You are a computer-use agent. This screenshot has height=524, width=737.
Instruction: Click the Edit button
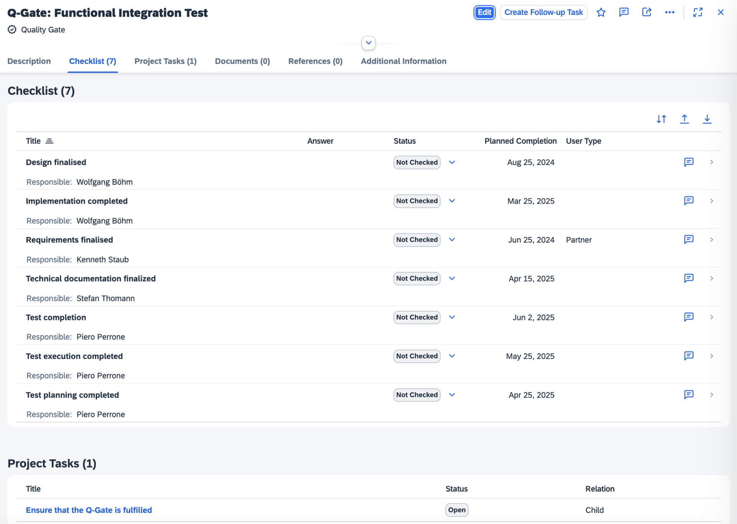tap(484, 13)
